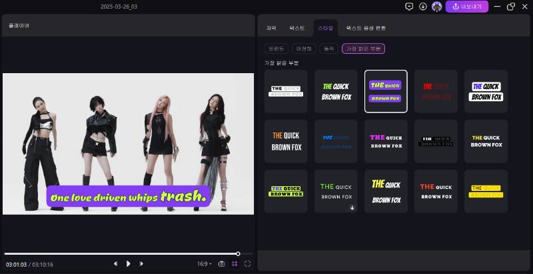The image size is (533, 274).
Task: Step back one frame in player
Action: (x=115, y=263)
